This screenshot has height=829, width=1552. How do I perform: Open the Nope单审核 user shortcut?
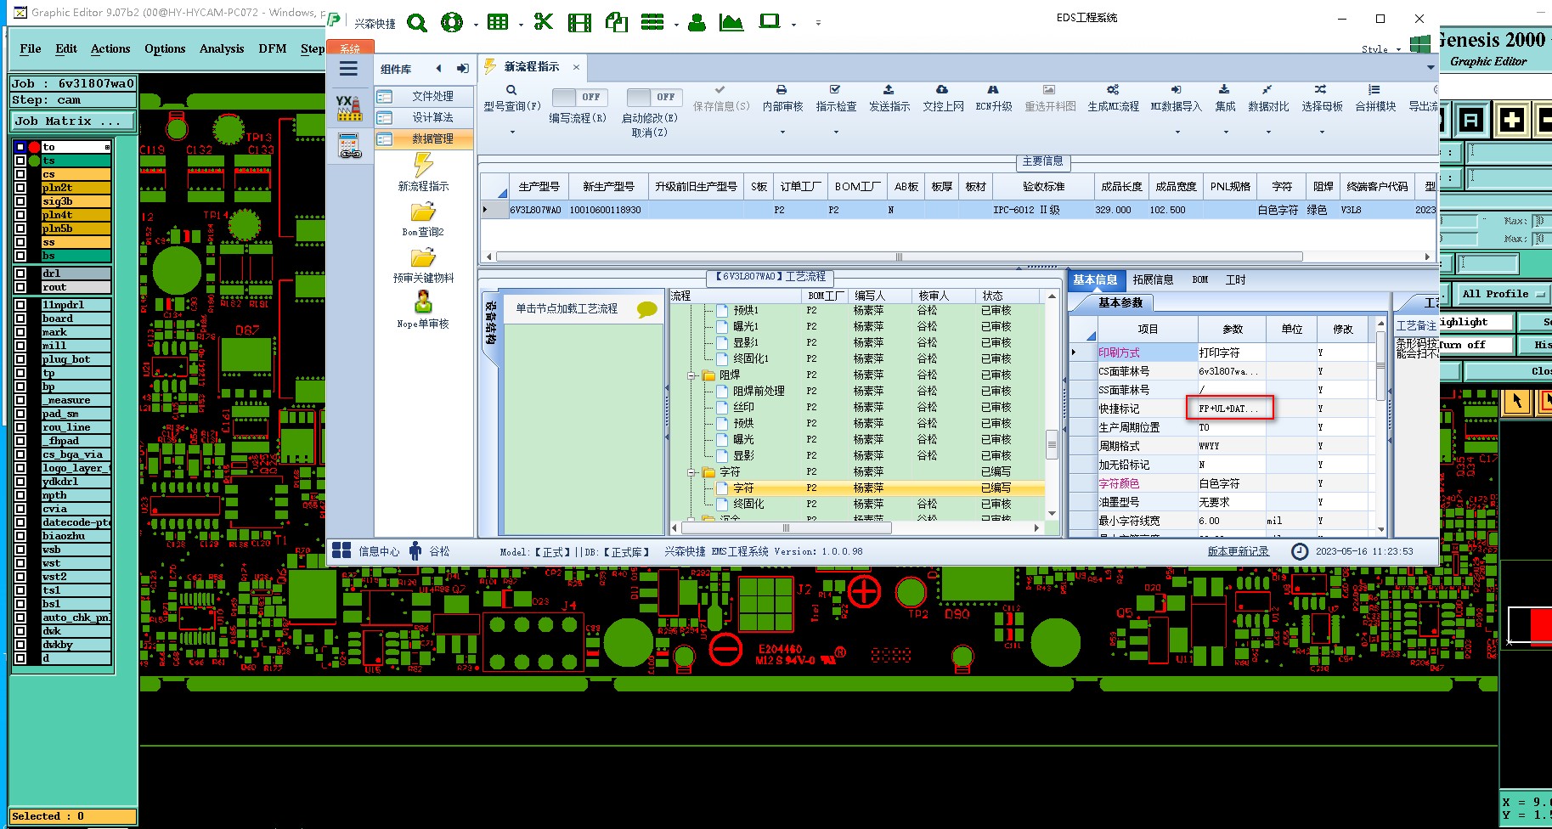423,309
